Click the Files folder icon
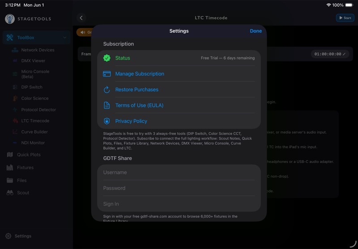Image resolution: width=358 pixels, height=249 pixels. click(10, 180)
